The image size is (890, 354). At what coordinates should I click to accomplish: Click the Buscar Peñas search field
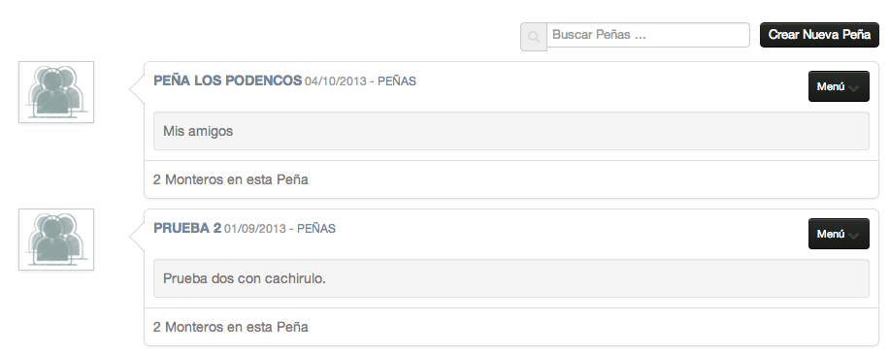[x=647, y=35]
